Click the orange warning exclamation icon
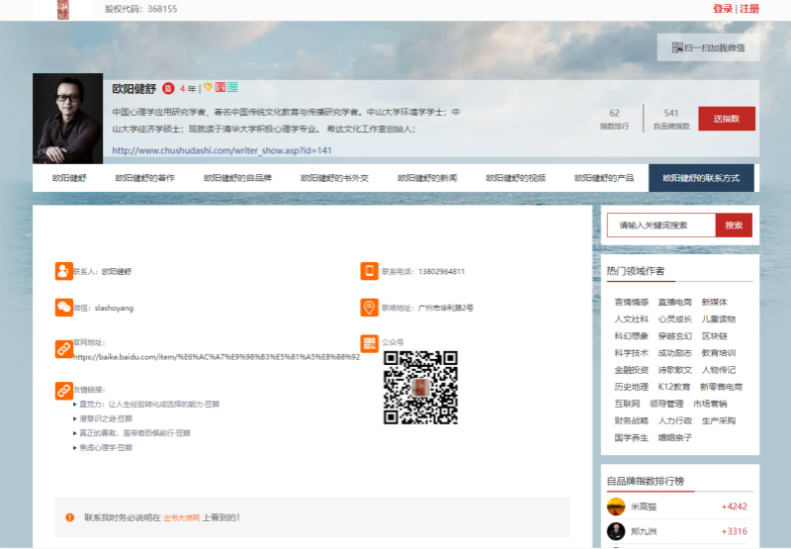791x549 pixels. [70, 517]
